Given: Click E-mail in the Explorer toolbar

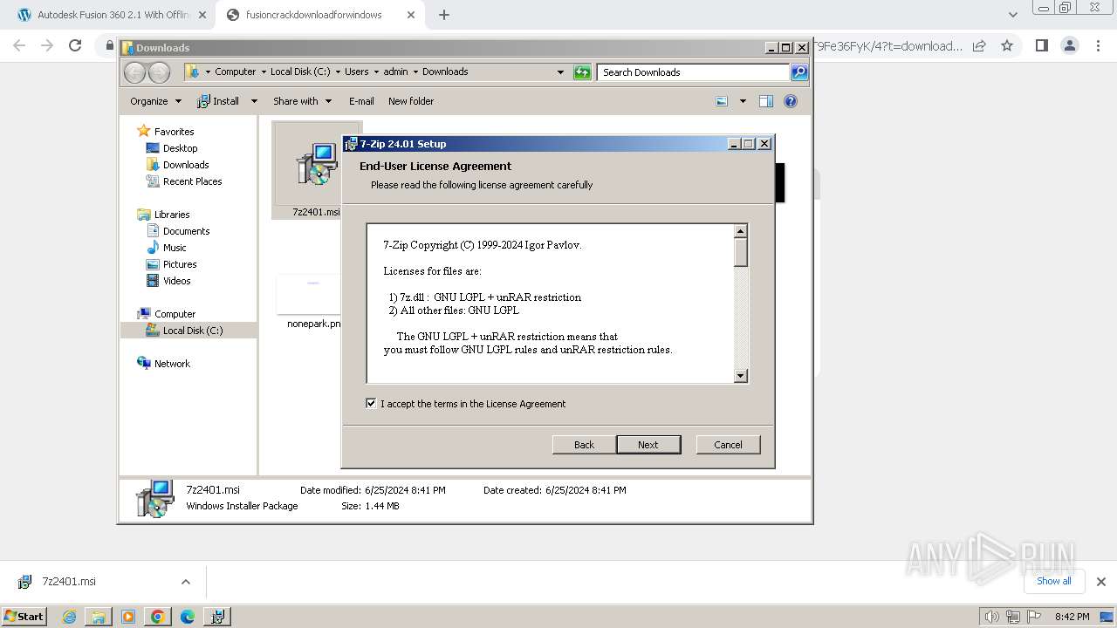Looking at the screenshot, I should coord(361,101).
